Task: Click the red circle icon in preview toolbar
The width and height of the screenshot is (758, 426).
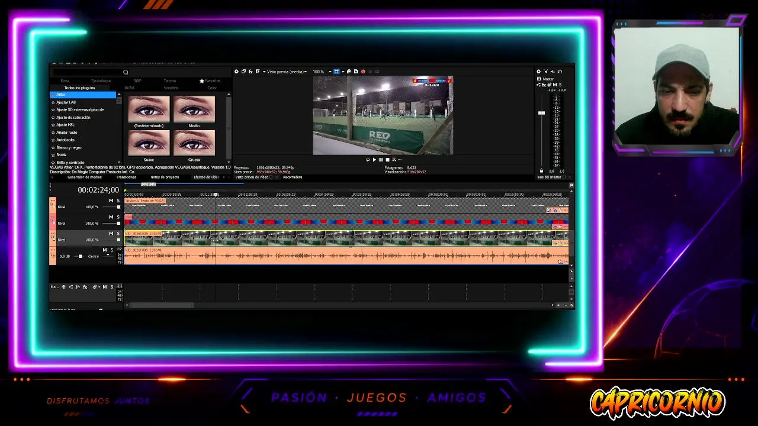Action: (363, 72)
